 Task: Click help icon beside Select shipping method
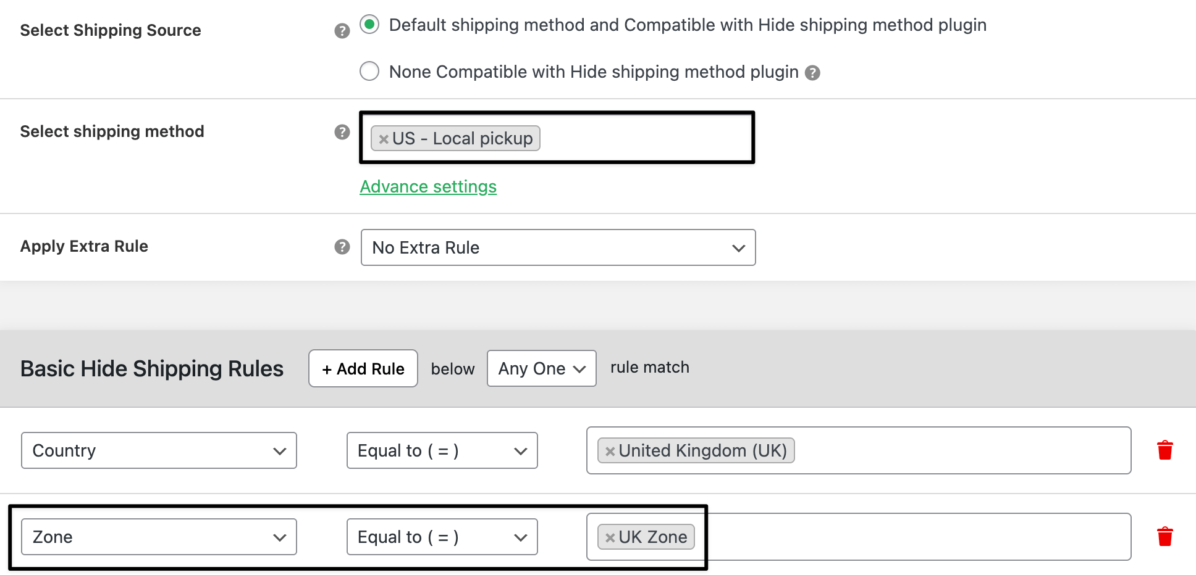[x=342, y=132]
